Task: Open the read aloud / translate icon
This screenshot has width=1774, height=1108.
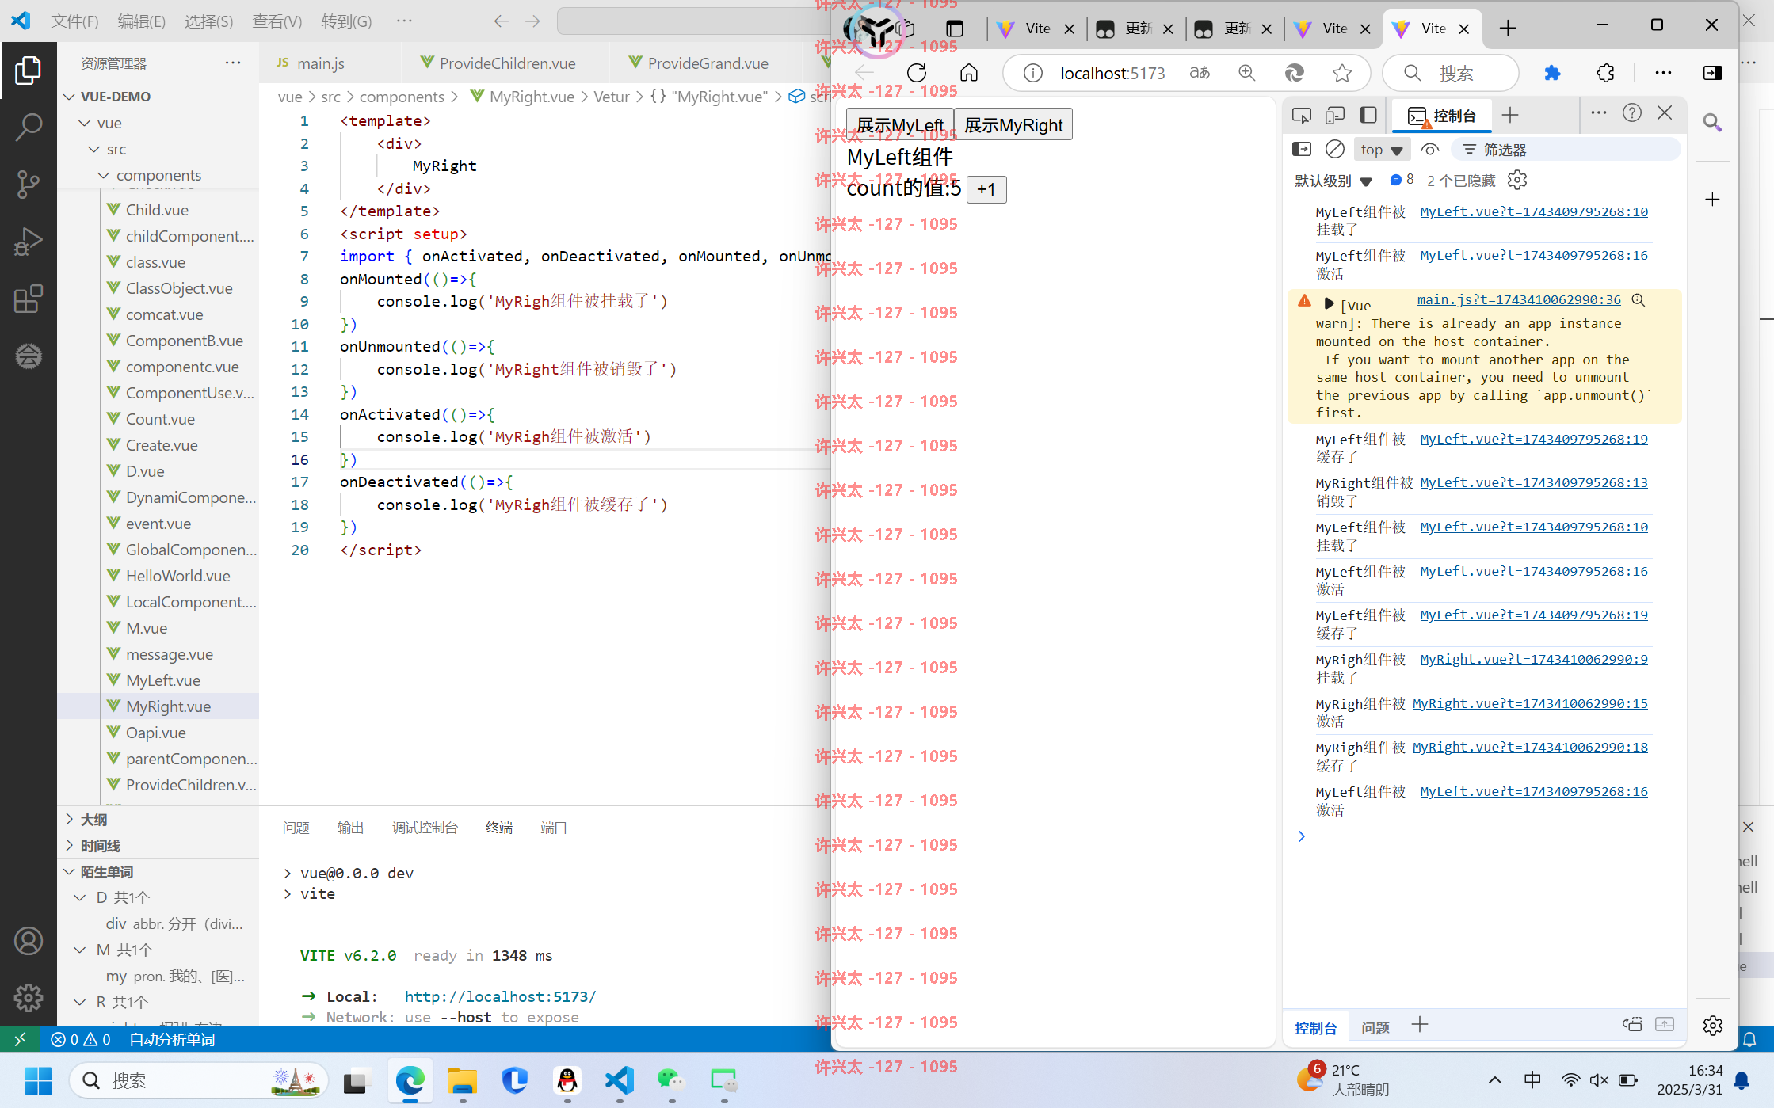Action: [x=1200, y=73]
